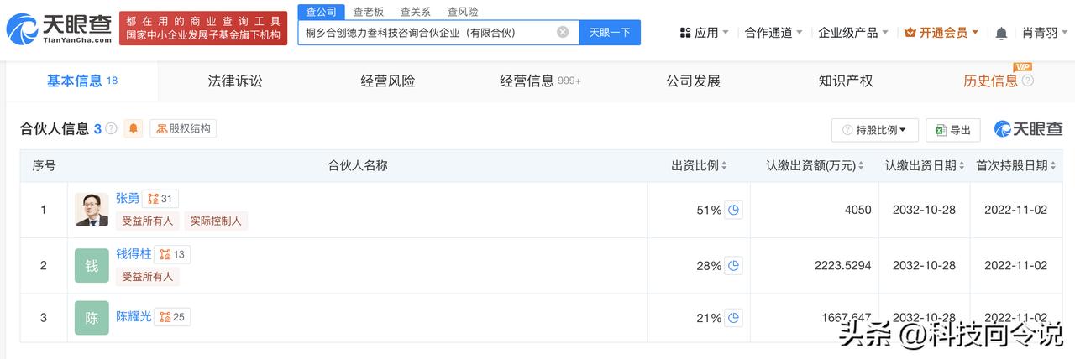Switch to the 法律诉讼 tab
This screenshot has height=359, width=1075.
point(235,81)
